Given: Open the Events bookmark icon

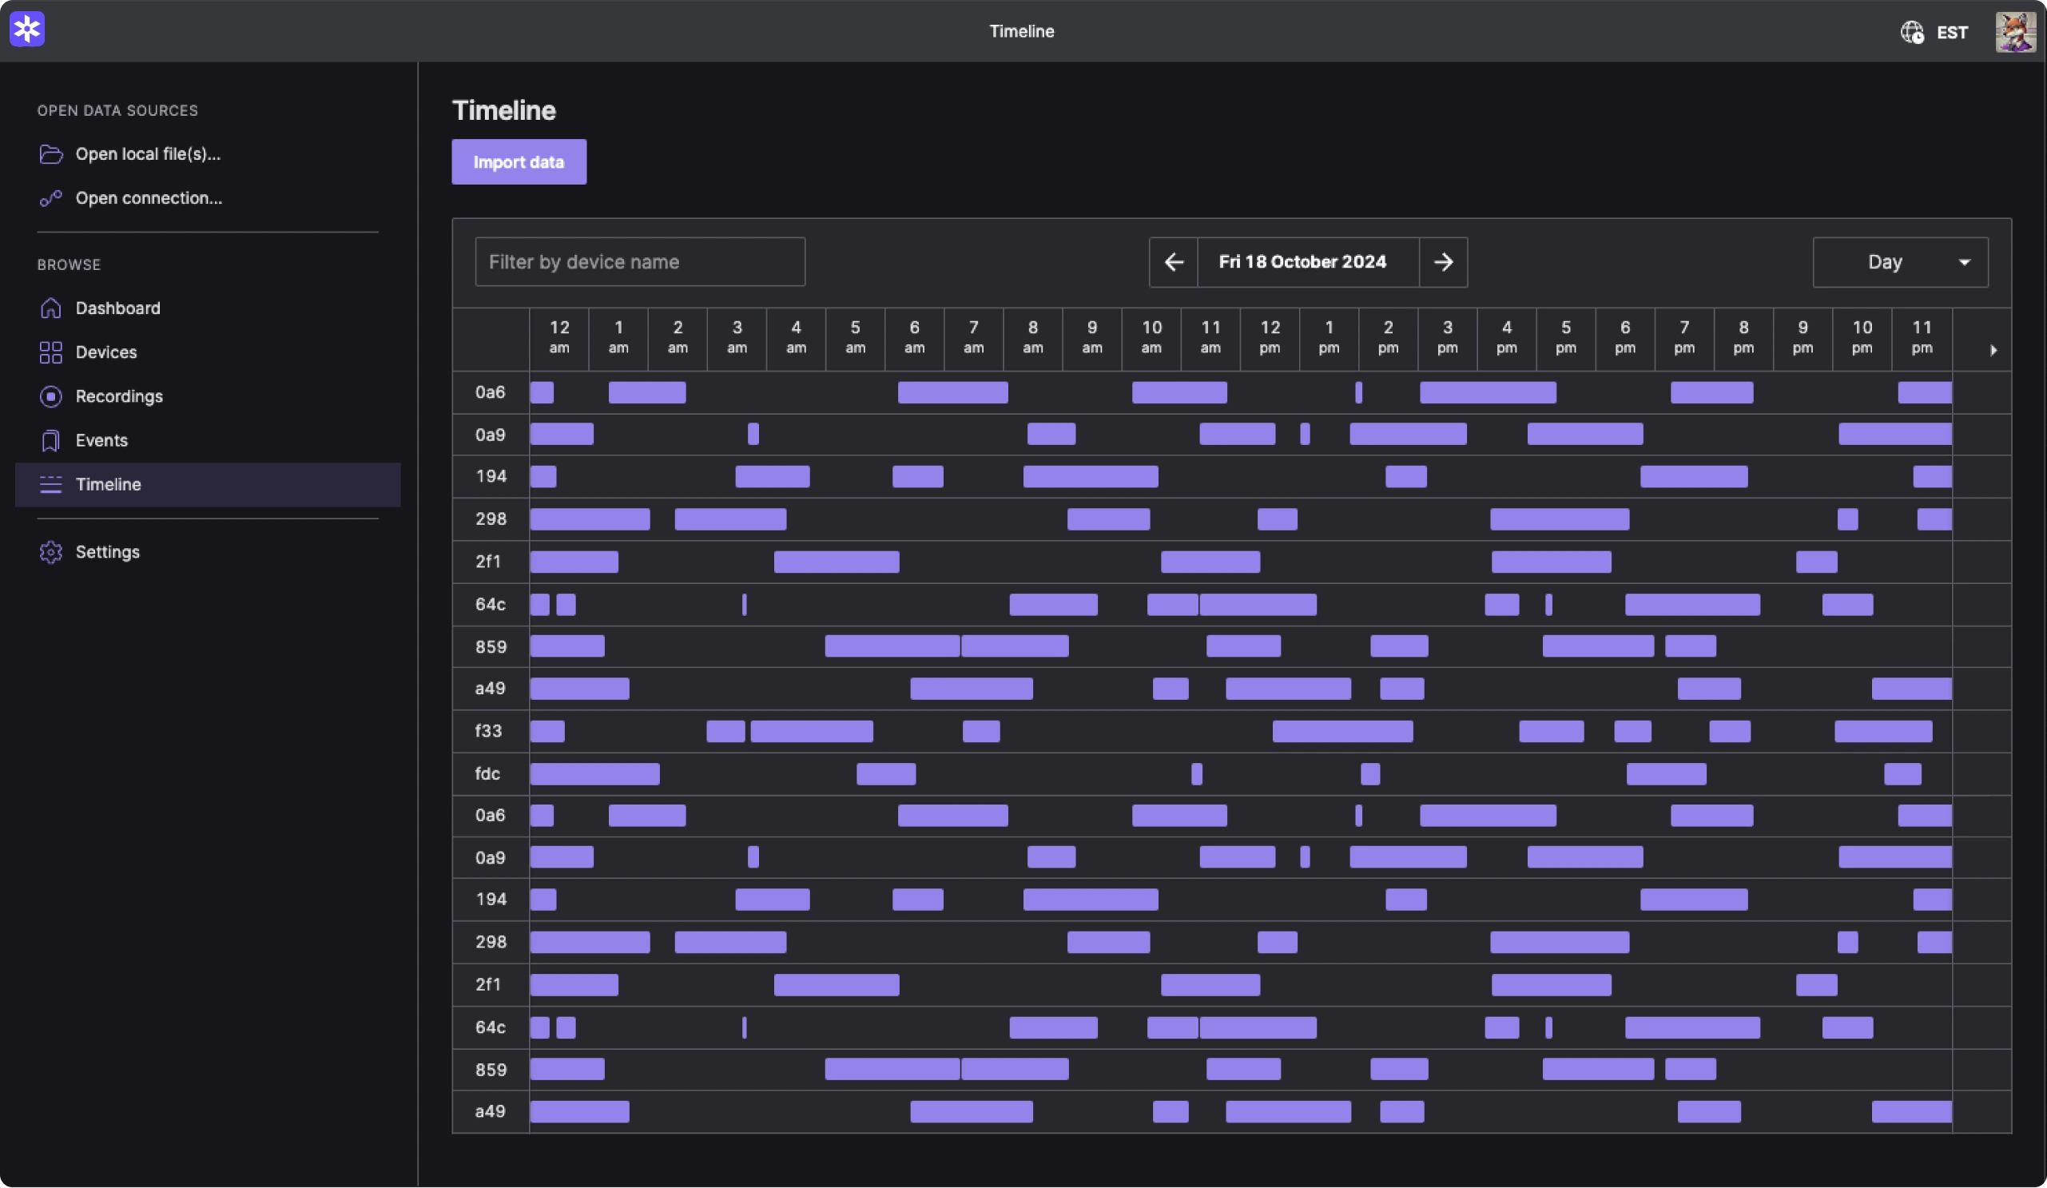Looking at the screenshot, I should (x=50, y=440).
